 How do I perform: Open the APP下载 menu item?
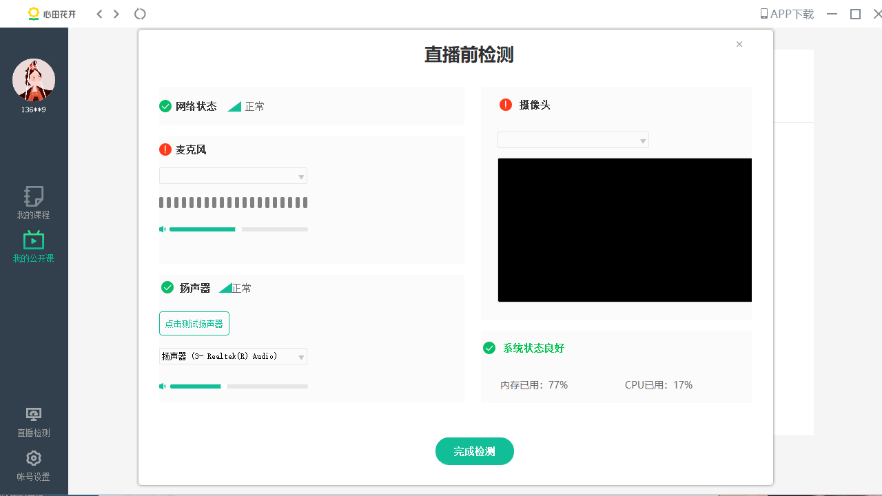(x=786, y=13)
